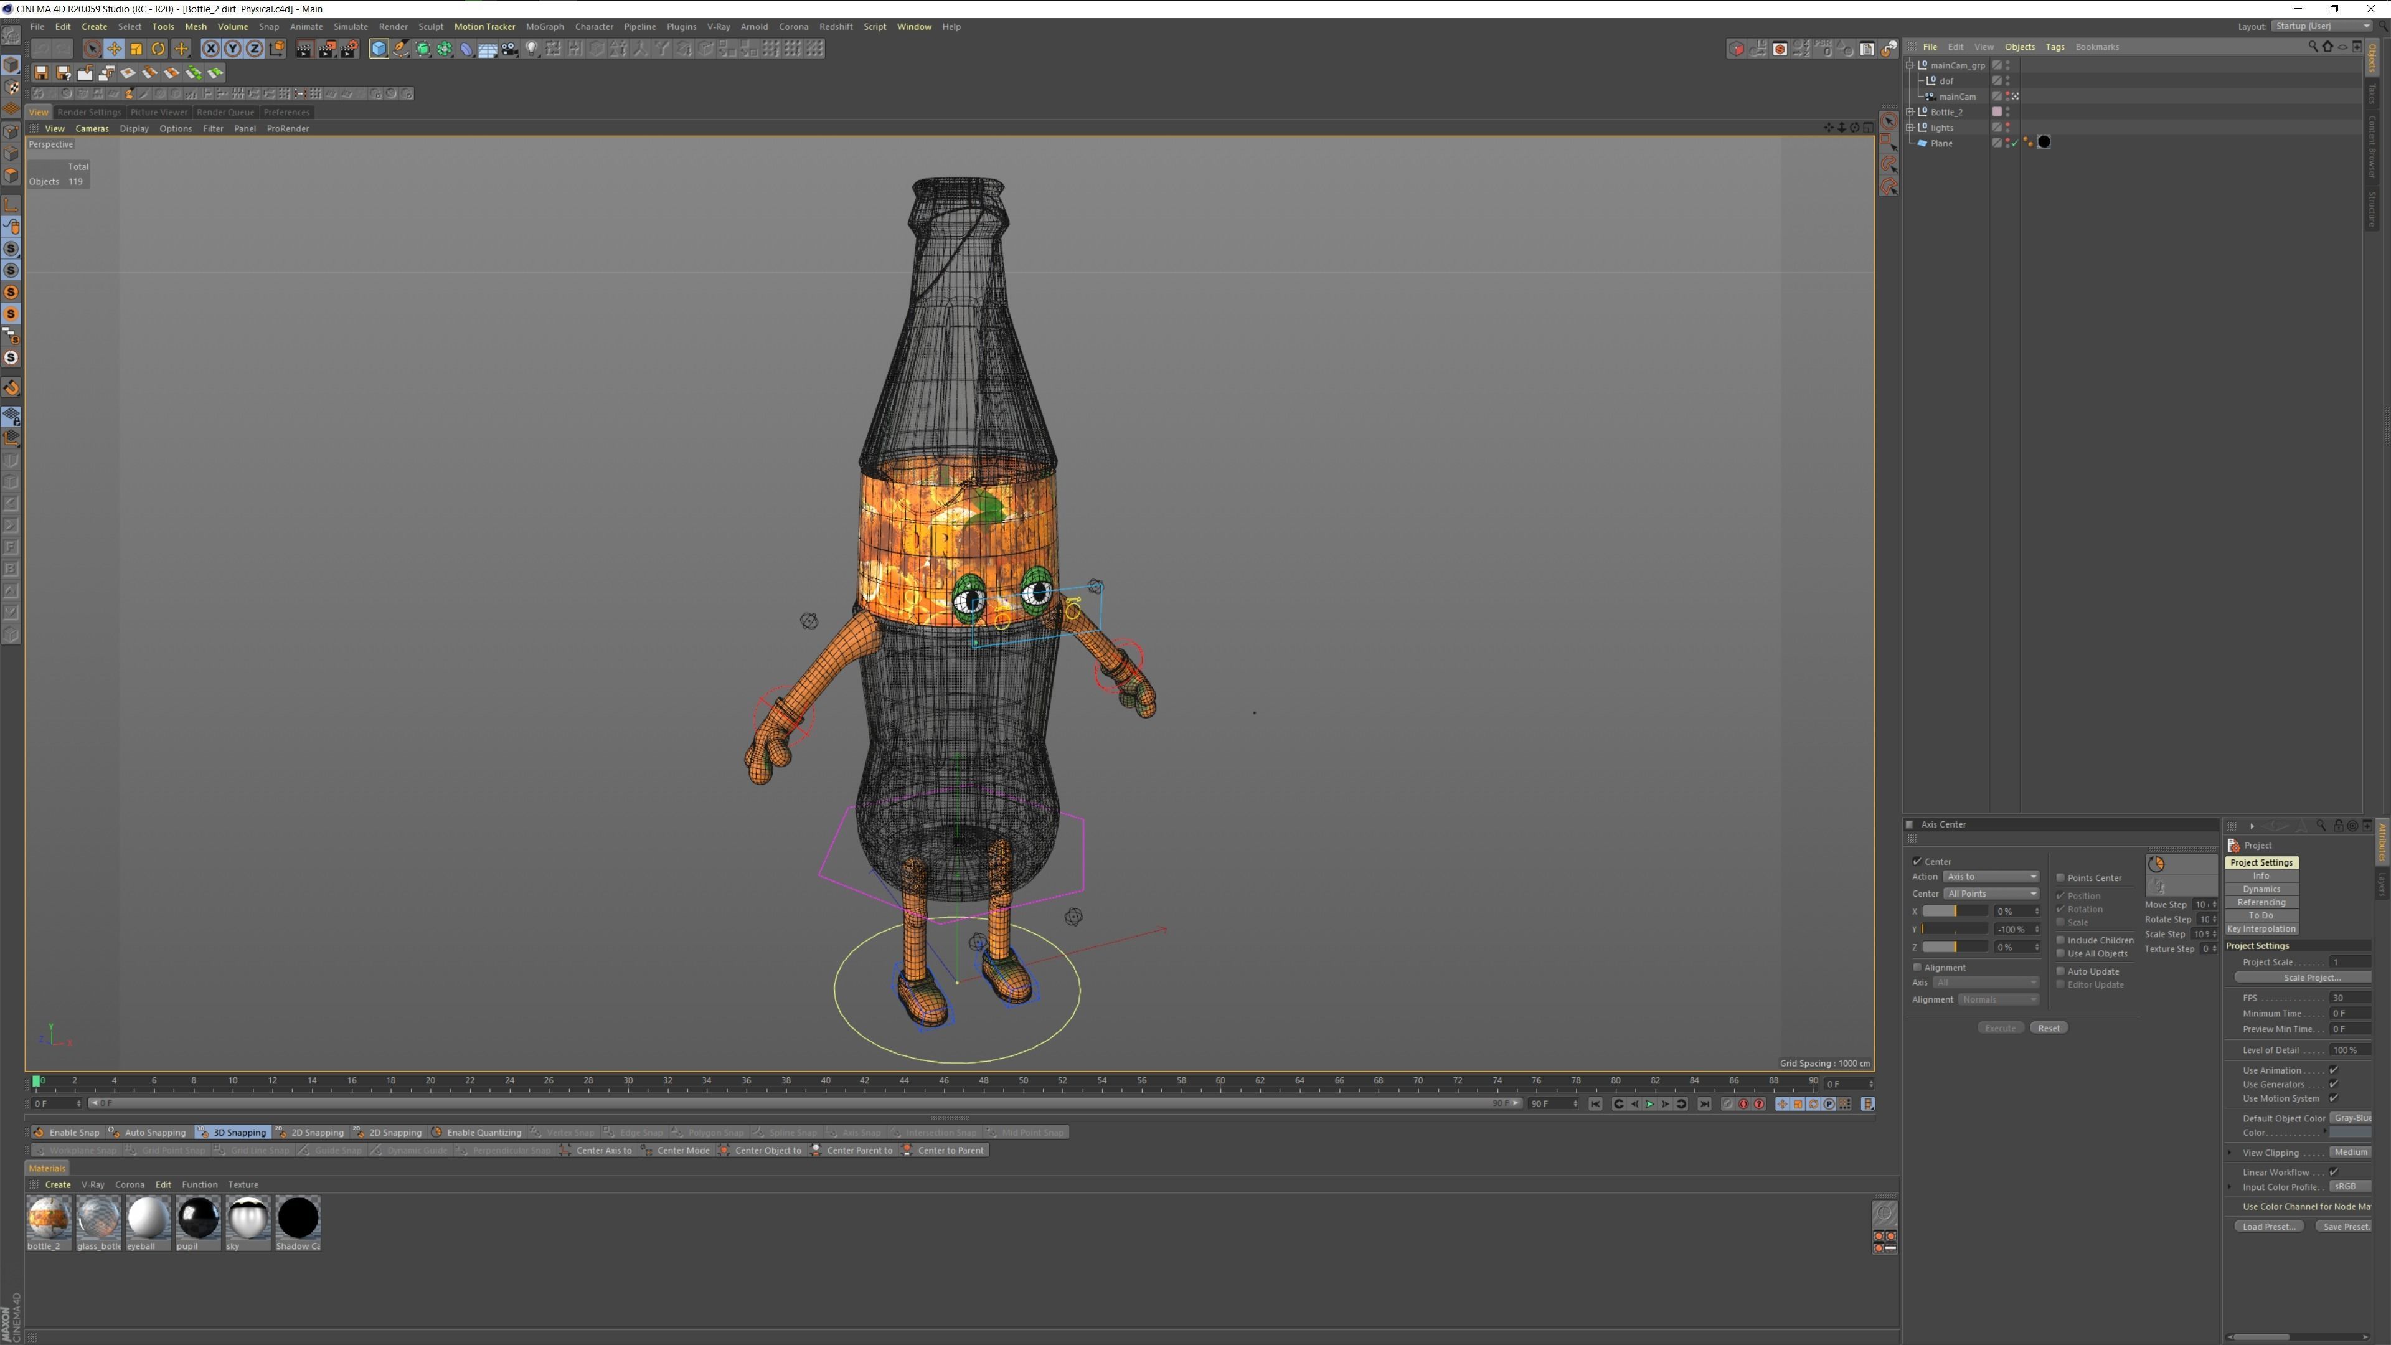The width and height of the screenshot is (2391, 1345).
Task: Enable the Alignment checkbox
Action: [x=1918, y=967]
